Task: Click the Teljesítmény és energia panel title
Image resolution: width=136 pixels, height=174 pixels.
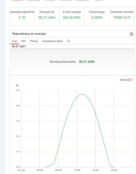Action: tap(29, 34)
